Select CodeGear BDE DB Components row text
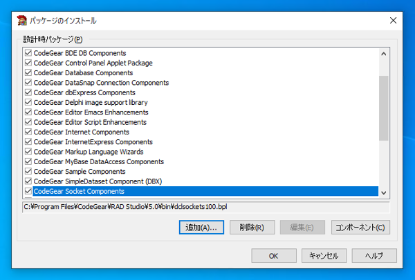Viewport: 415px width, 280px height. point(80,53)
